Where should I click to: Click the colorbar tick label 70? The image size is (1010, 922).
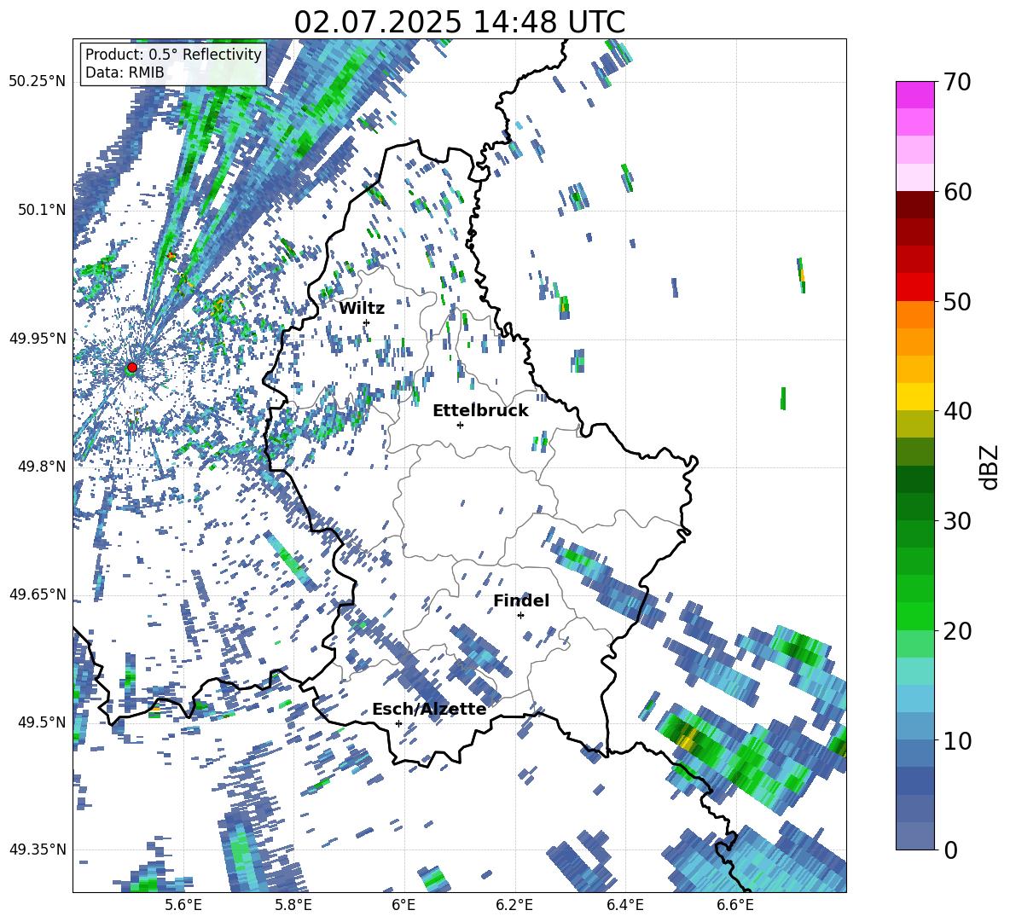957,82
